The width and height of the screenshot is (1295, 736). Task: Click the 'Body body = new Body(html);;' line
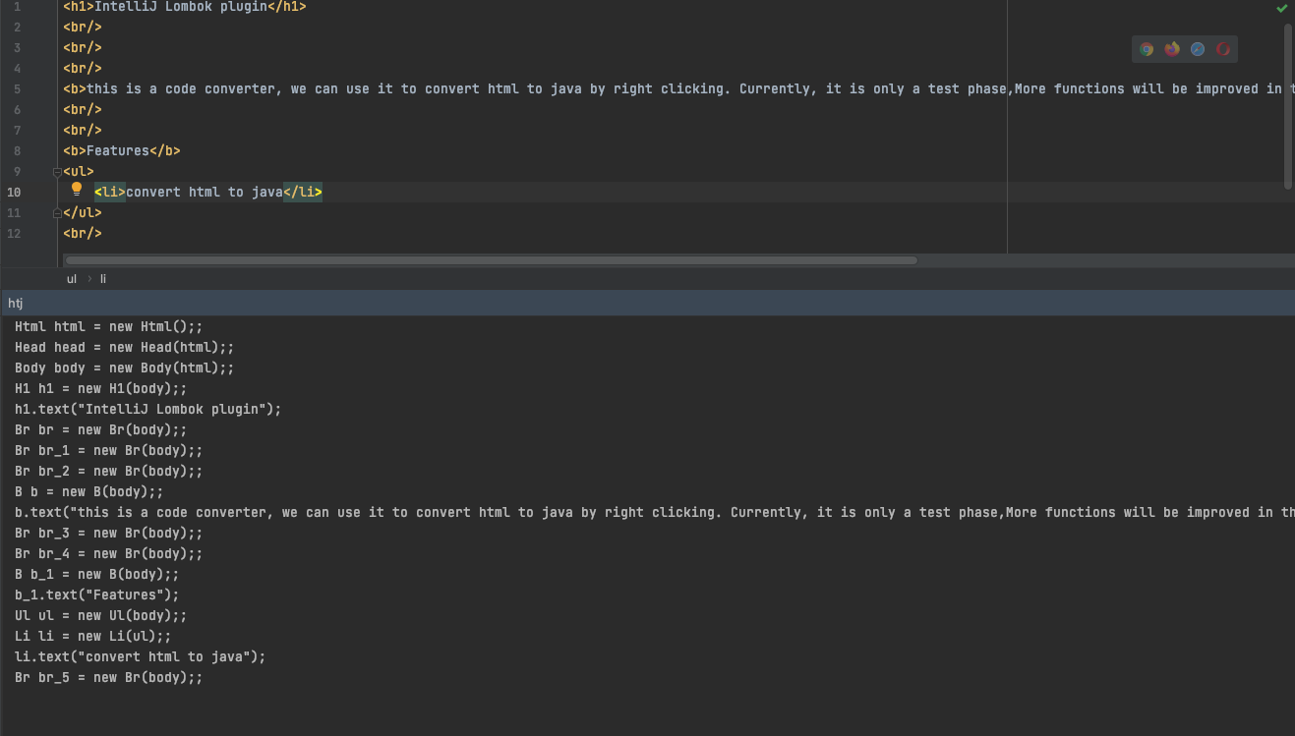tap(125, 368)
